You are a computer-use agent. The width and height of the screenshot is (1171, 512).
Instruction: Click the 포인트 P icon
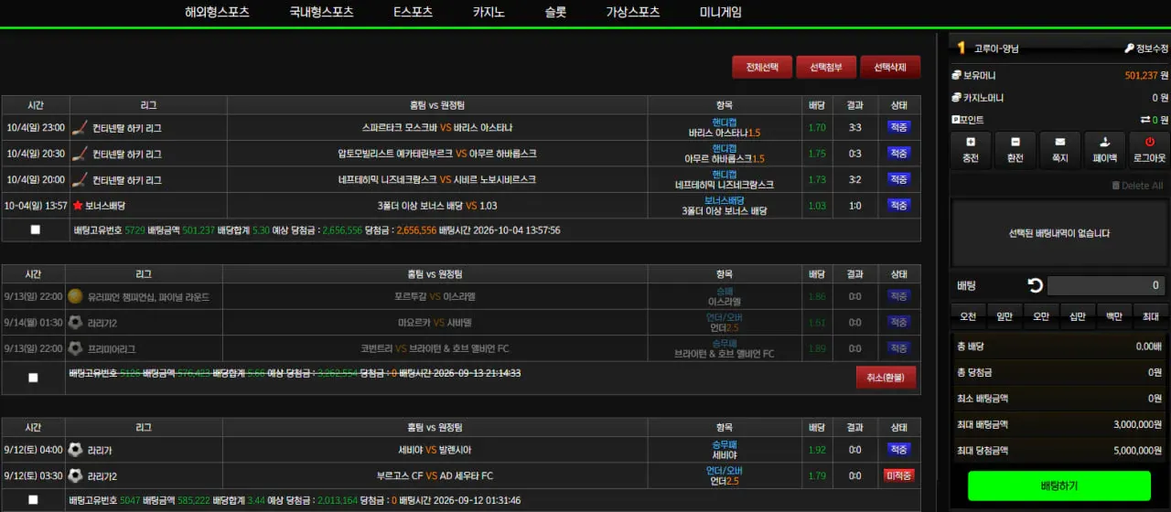pos(956,120)
